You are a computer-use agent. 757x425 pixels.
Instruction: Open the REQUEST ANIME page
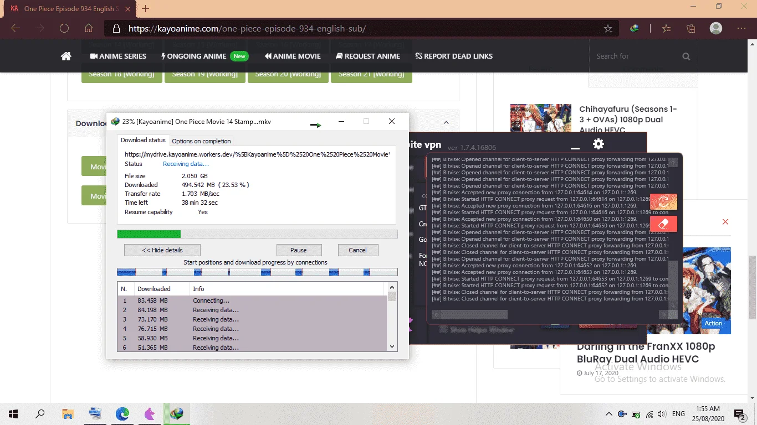coord(368,56)
